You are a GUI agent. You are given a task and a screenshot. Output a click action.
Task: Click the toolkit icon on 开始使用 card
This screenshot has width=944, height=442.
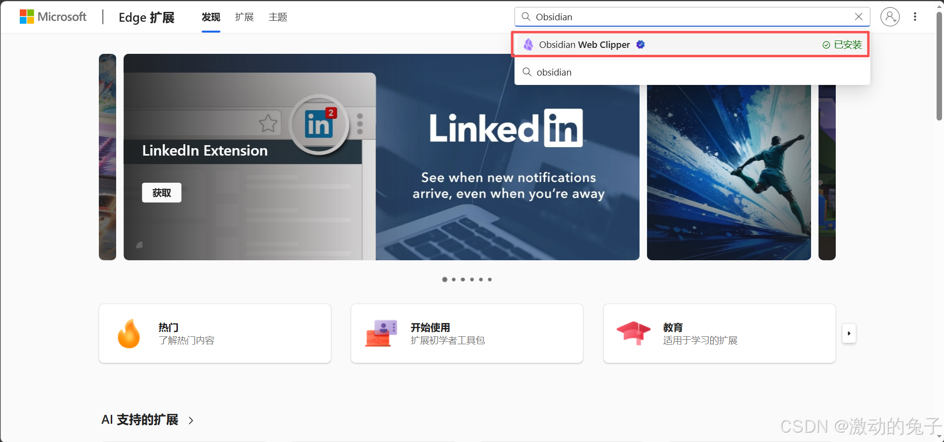click(381, 333)
